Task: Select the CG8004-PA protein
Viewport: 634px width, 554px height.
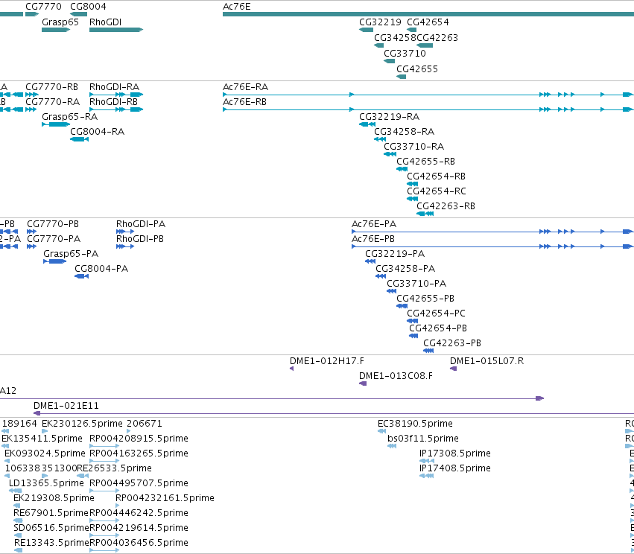Action: point(101,268)
